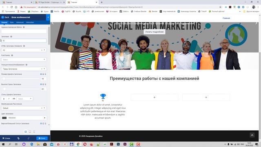
Task: Switch to the Style tab
Action: pos(12,22)
